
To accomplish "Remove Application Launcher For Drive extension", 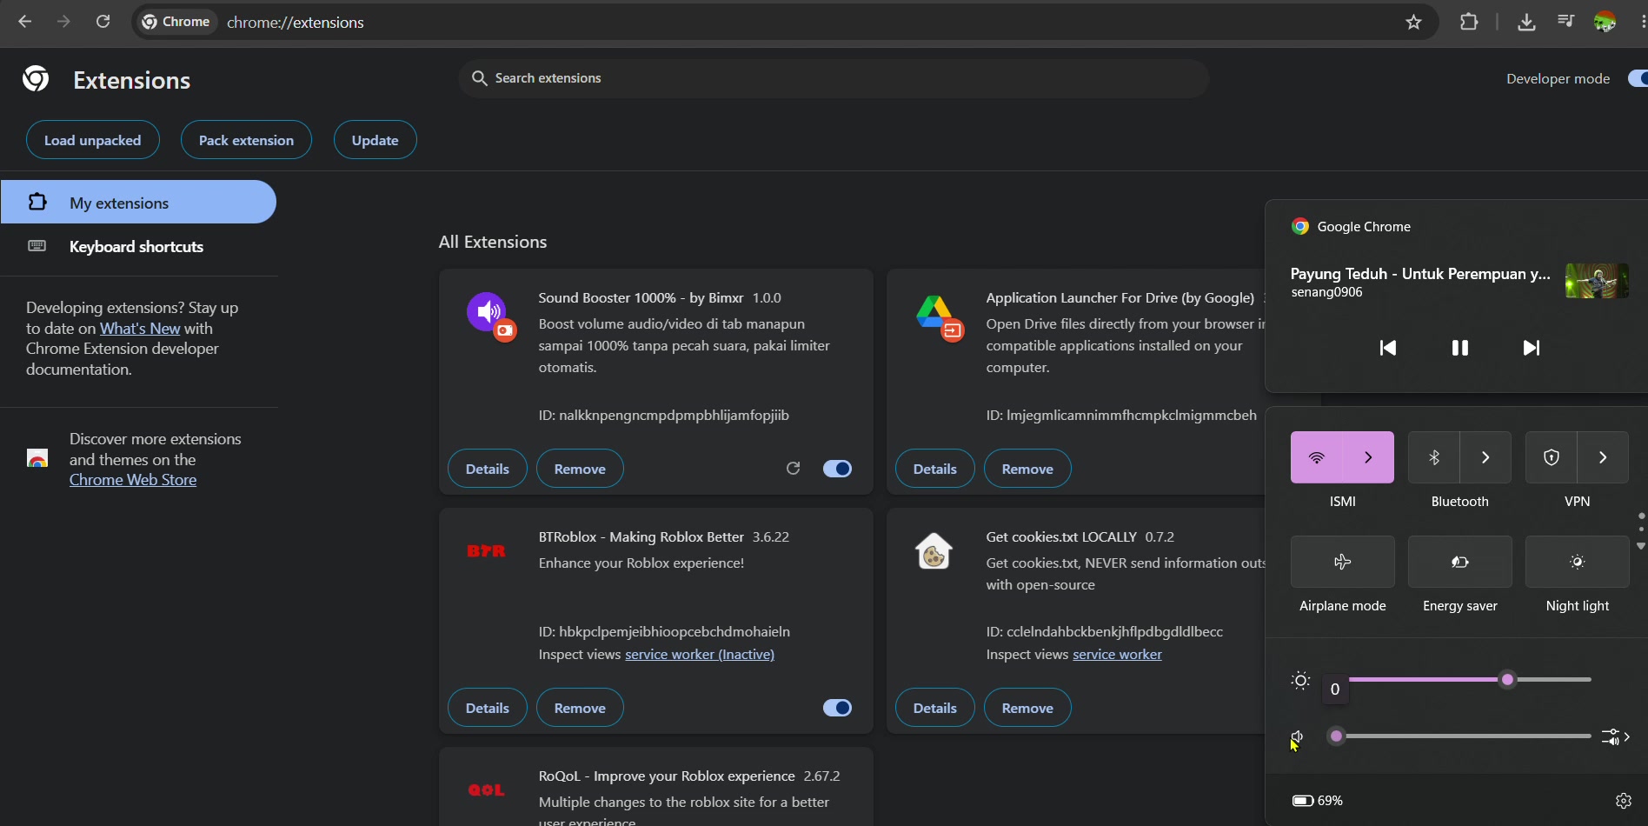I will [x=1027, y=469].
